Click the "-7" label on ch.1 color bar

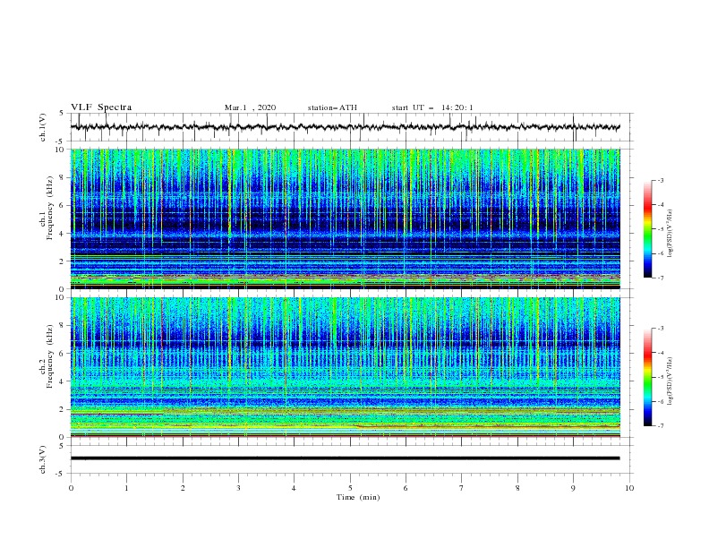[x=660, y=278]
